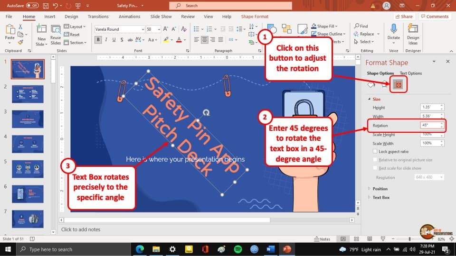Click the Share button
Viewport: 456px width, 256px height.
[x=404, y=17]
